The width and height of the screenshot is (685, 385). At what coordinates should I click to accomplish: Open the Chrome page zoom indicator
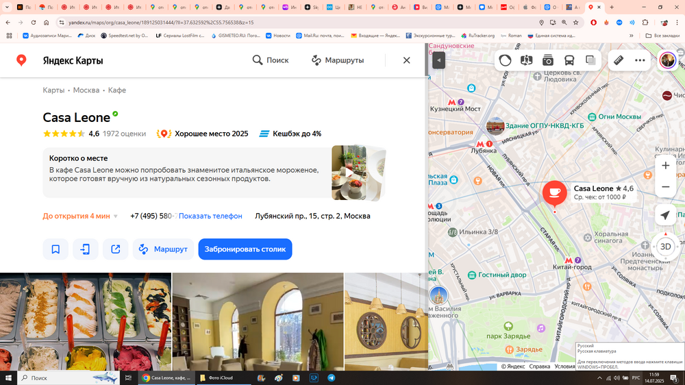pos(564,23)
